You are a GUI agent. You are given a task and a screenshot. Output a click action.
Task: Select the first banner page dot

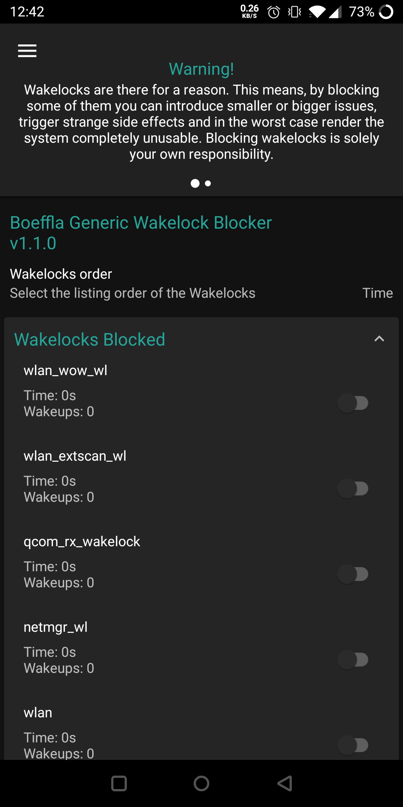tap(195, 183)
